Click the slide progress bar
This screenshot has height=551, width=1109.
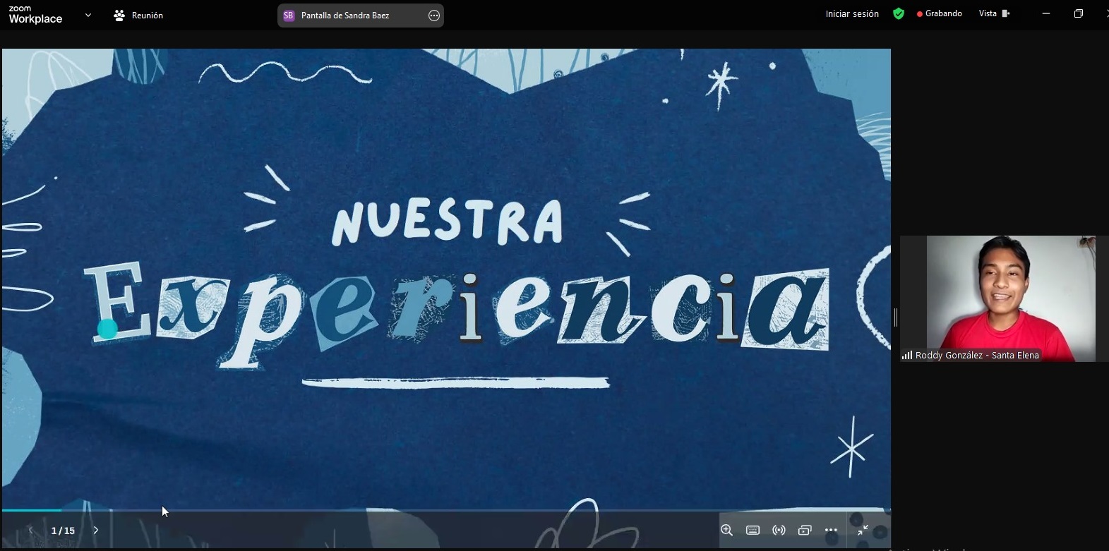pos(445,509)
